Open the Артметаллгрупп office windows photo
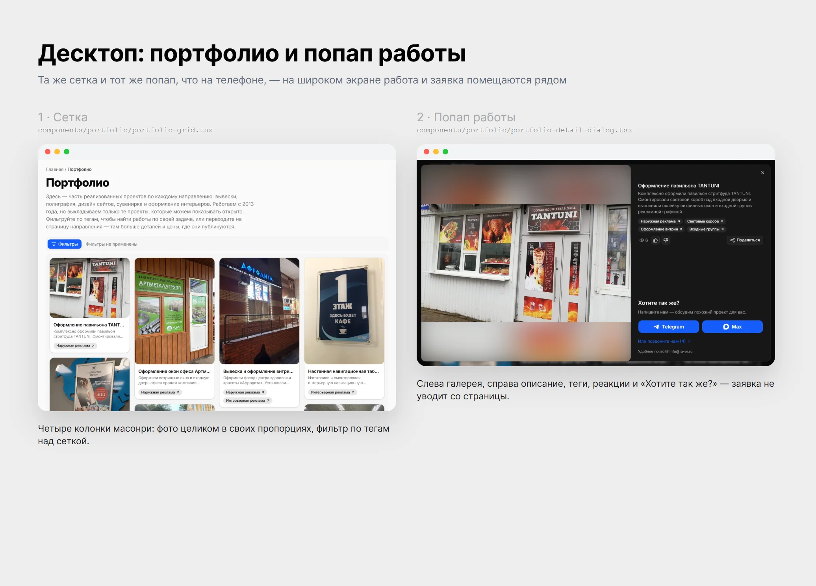Image resolution: width=816 pixels, height=586 pixels. point(174,311)
